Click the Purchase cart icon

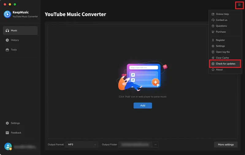[213, 32]
